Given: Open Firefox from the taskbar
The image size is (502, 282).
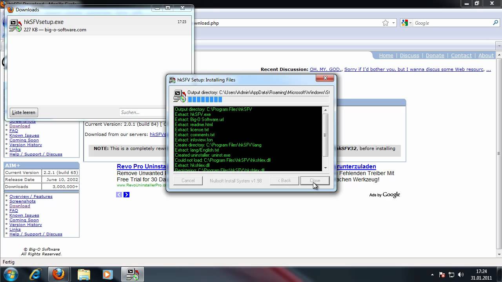Looking at the screenshot, I should (58, 274).
